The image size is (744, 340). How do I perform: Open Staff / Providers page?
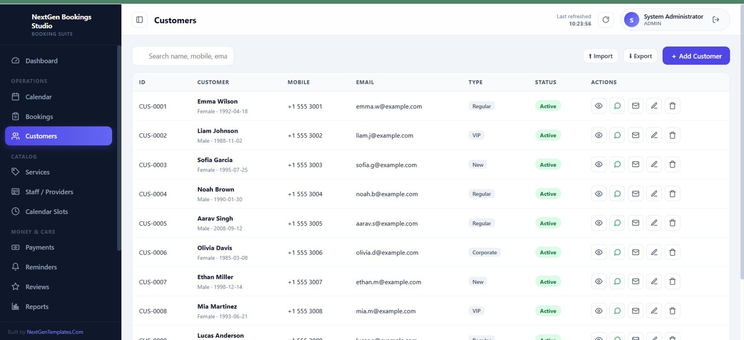(59, 192)
